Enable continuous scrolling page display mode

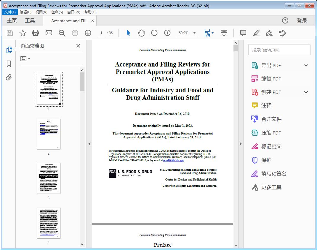pos(224,33)
